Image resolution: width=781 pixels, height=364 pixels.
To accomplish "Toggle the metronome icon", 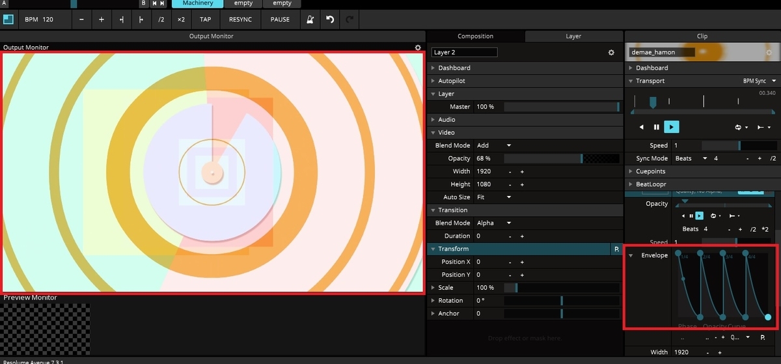I will 310,20.
